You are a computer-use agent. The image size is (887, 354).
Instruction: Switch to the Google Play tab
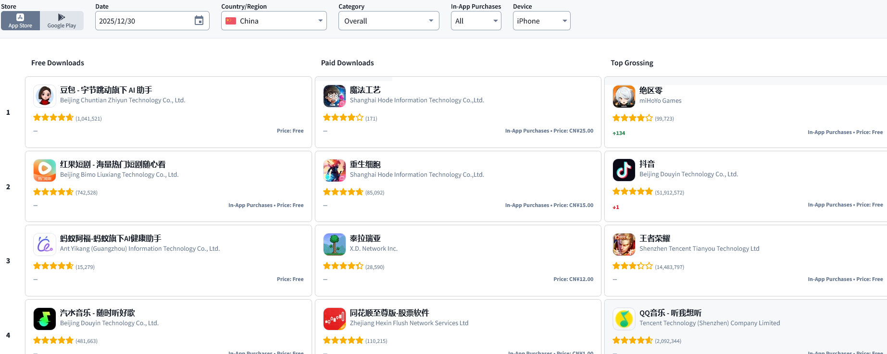(x=62, y=21)
